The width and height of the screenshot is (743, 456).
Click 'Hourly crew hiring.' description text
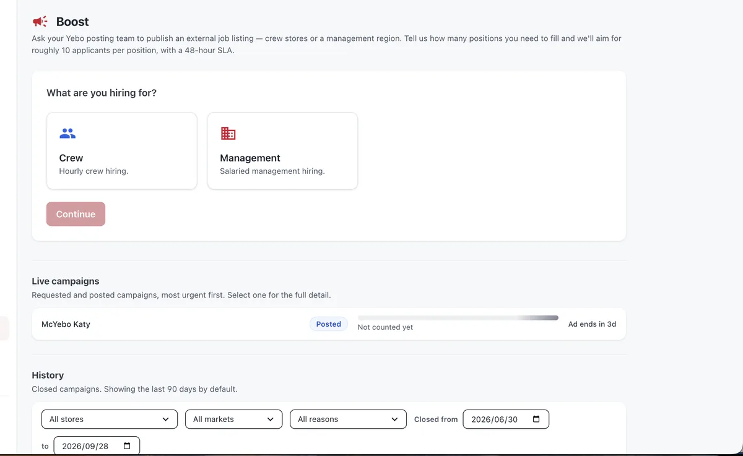tap(93, 171)
